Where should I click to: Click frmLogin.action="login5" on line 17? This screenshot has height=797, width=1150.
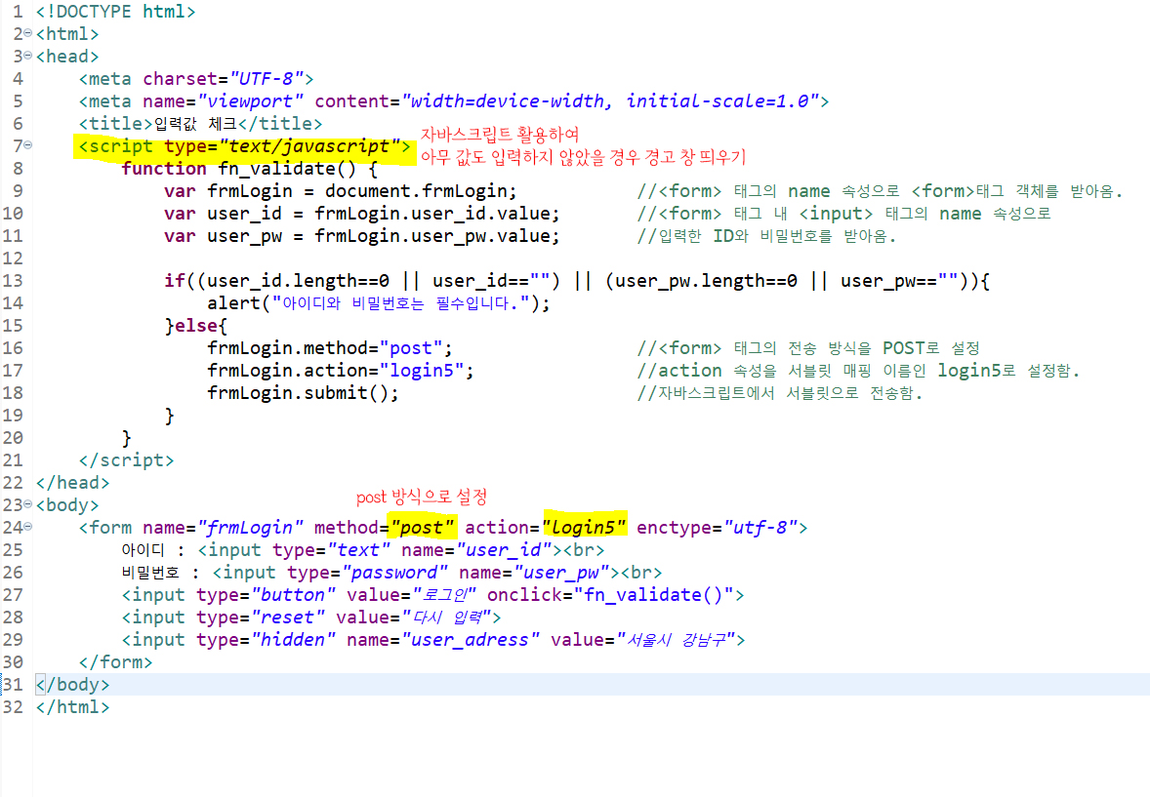pos(341,371)
